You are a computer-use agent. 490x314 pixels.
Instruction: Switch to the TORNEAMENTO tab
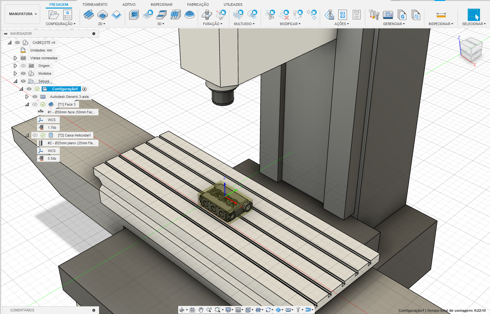coord(95,5)
